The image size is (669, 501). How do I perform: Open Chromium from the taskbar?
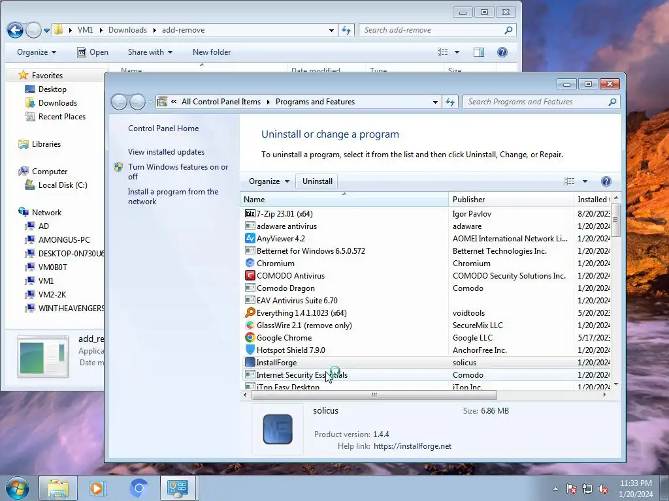pyautogui.click(x=139, y=488)
